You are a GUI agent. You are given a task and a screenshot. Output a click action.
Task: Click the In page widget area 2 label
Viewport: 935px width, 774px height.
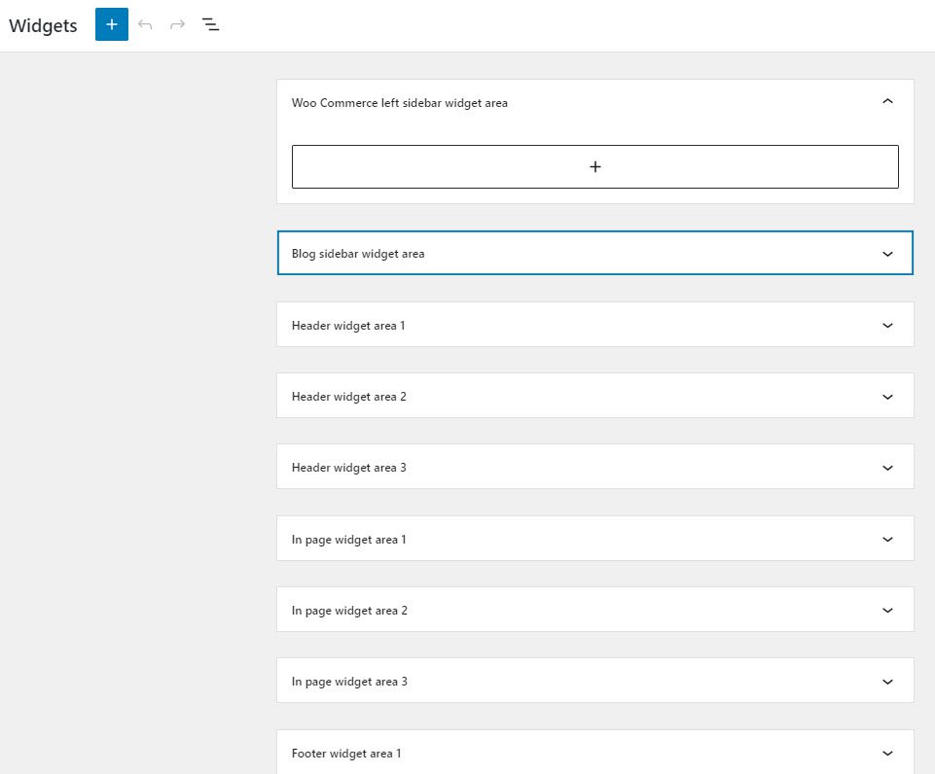[x=349, y=611]
